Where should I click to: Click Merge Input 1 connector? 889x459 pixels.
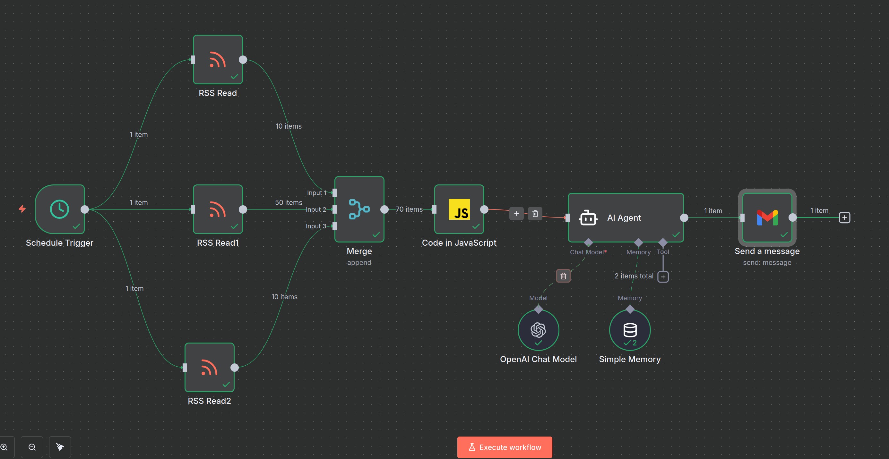(x=334, y=193)
